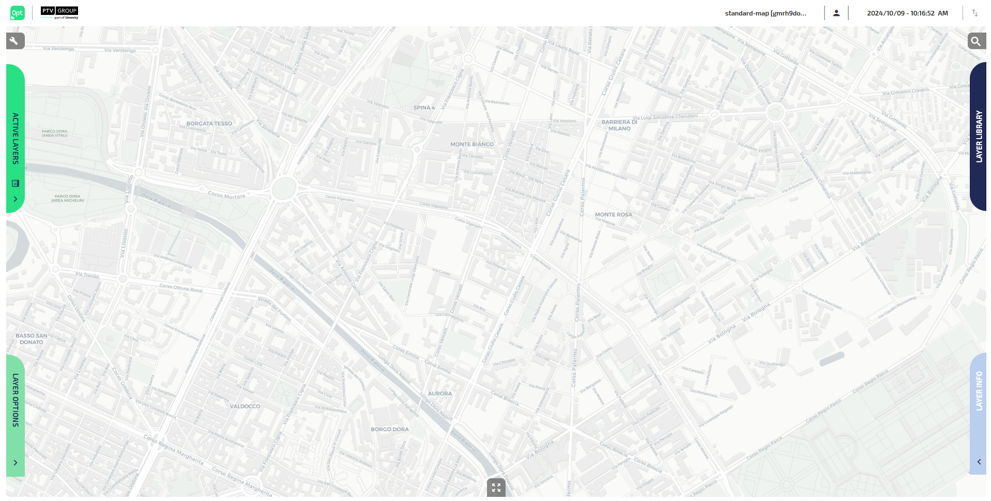
Task: Open the Layer Options tab
Action: coord(16,400)
